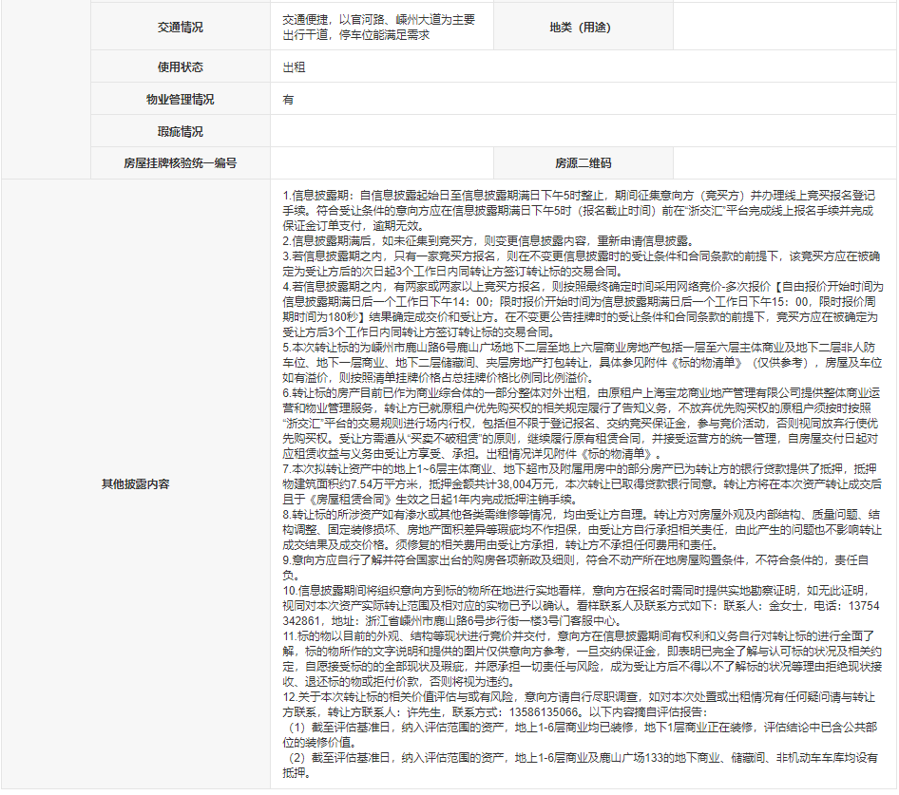The image size is (899, 795).
Task: Click the traffic description text about 官河路
Action: pyautogui.click(x=378, y=27)
